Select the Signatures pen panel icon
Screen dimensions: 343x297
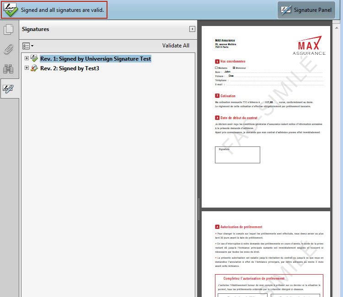coord(9,89)
